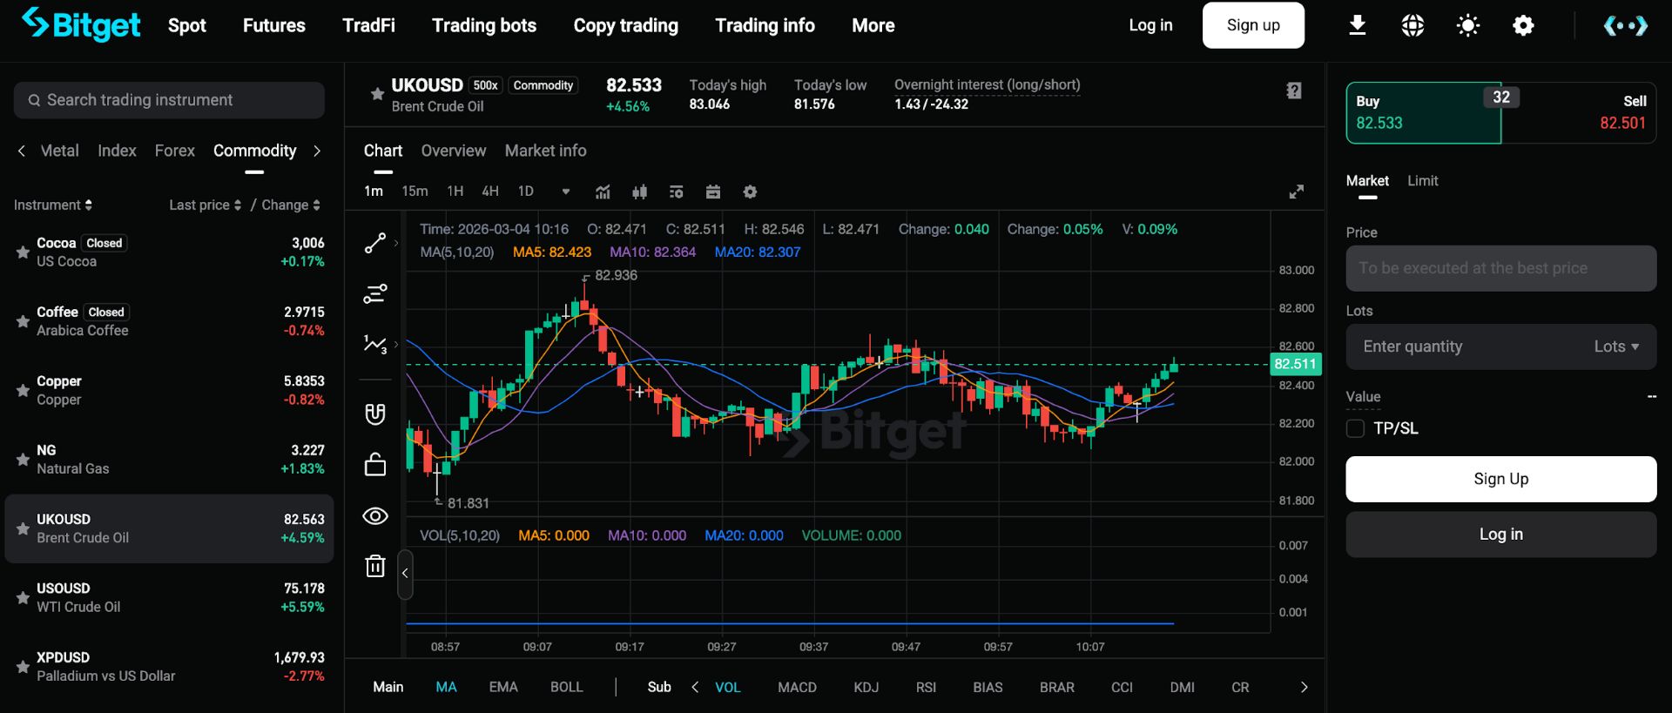Toggle light/dark theme sun icon
1672x713 pixels.
[x=1468, y=26]
